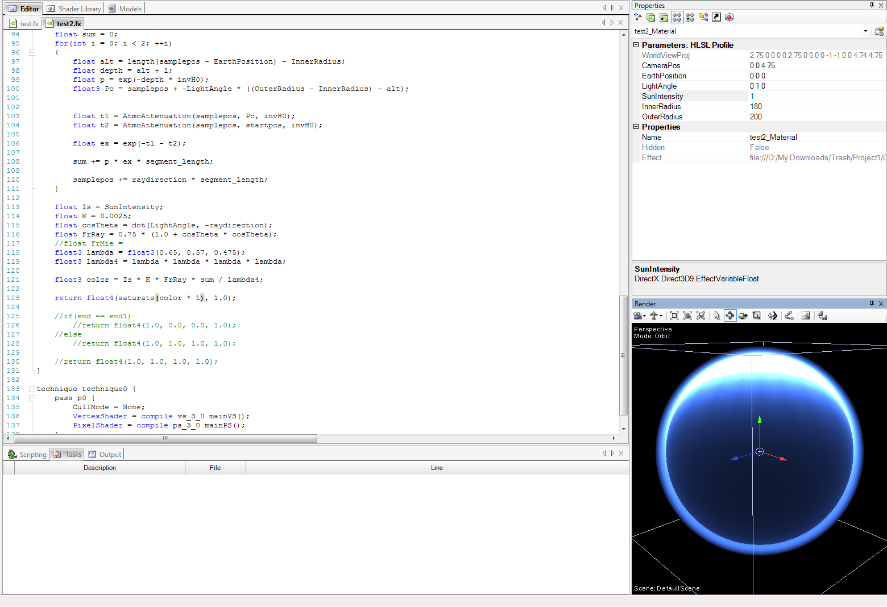Click the sparkle stars icon in Properties toolbar
887x607 pixels.
(x=638, y=17)
